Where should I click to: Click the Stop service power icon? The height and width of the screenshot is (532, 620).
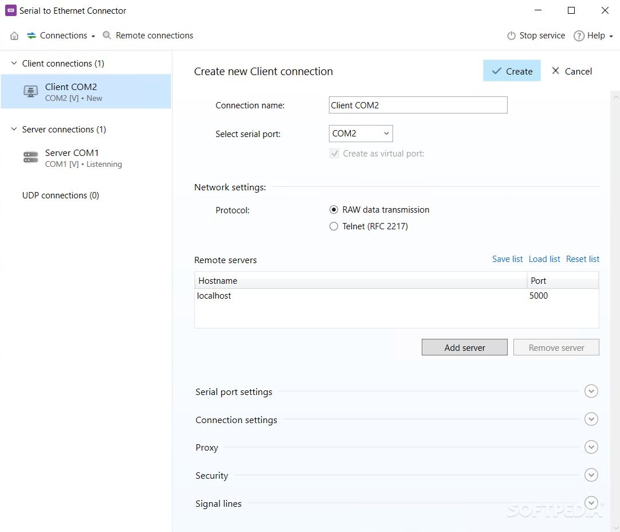(x=511, y=36)
